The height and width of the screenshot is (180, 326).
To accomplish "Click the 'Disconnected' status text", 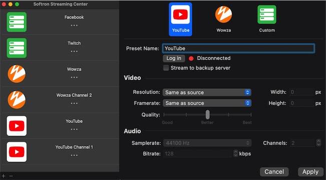I will pyautogui.click(x=214, y=58).
